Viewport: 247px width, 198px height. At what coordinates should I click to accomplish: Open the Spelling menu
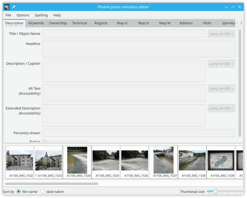tap(41, 15)
